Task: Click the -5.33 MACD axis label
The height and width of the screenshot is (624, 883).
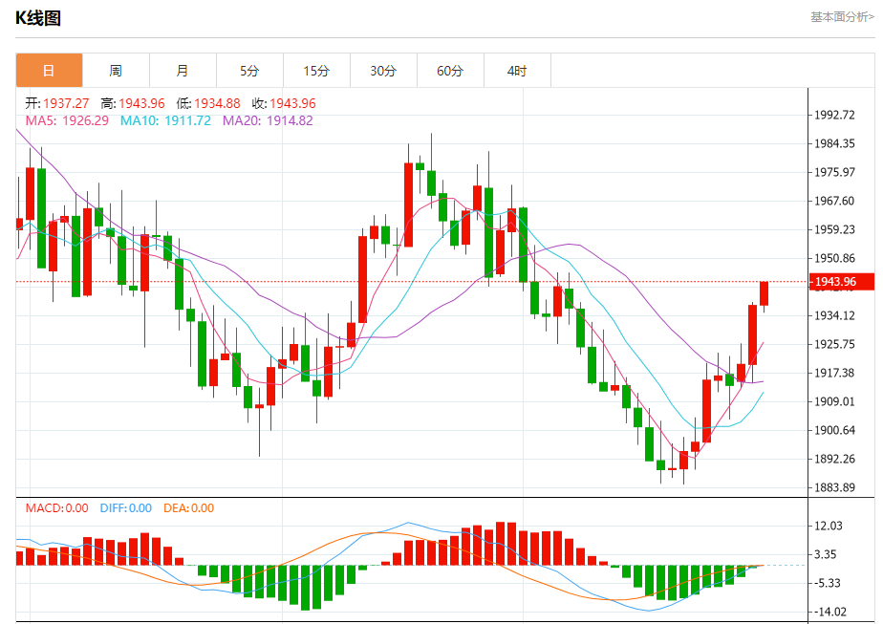Action: [x=828, y=584]
